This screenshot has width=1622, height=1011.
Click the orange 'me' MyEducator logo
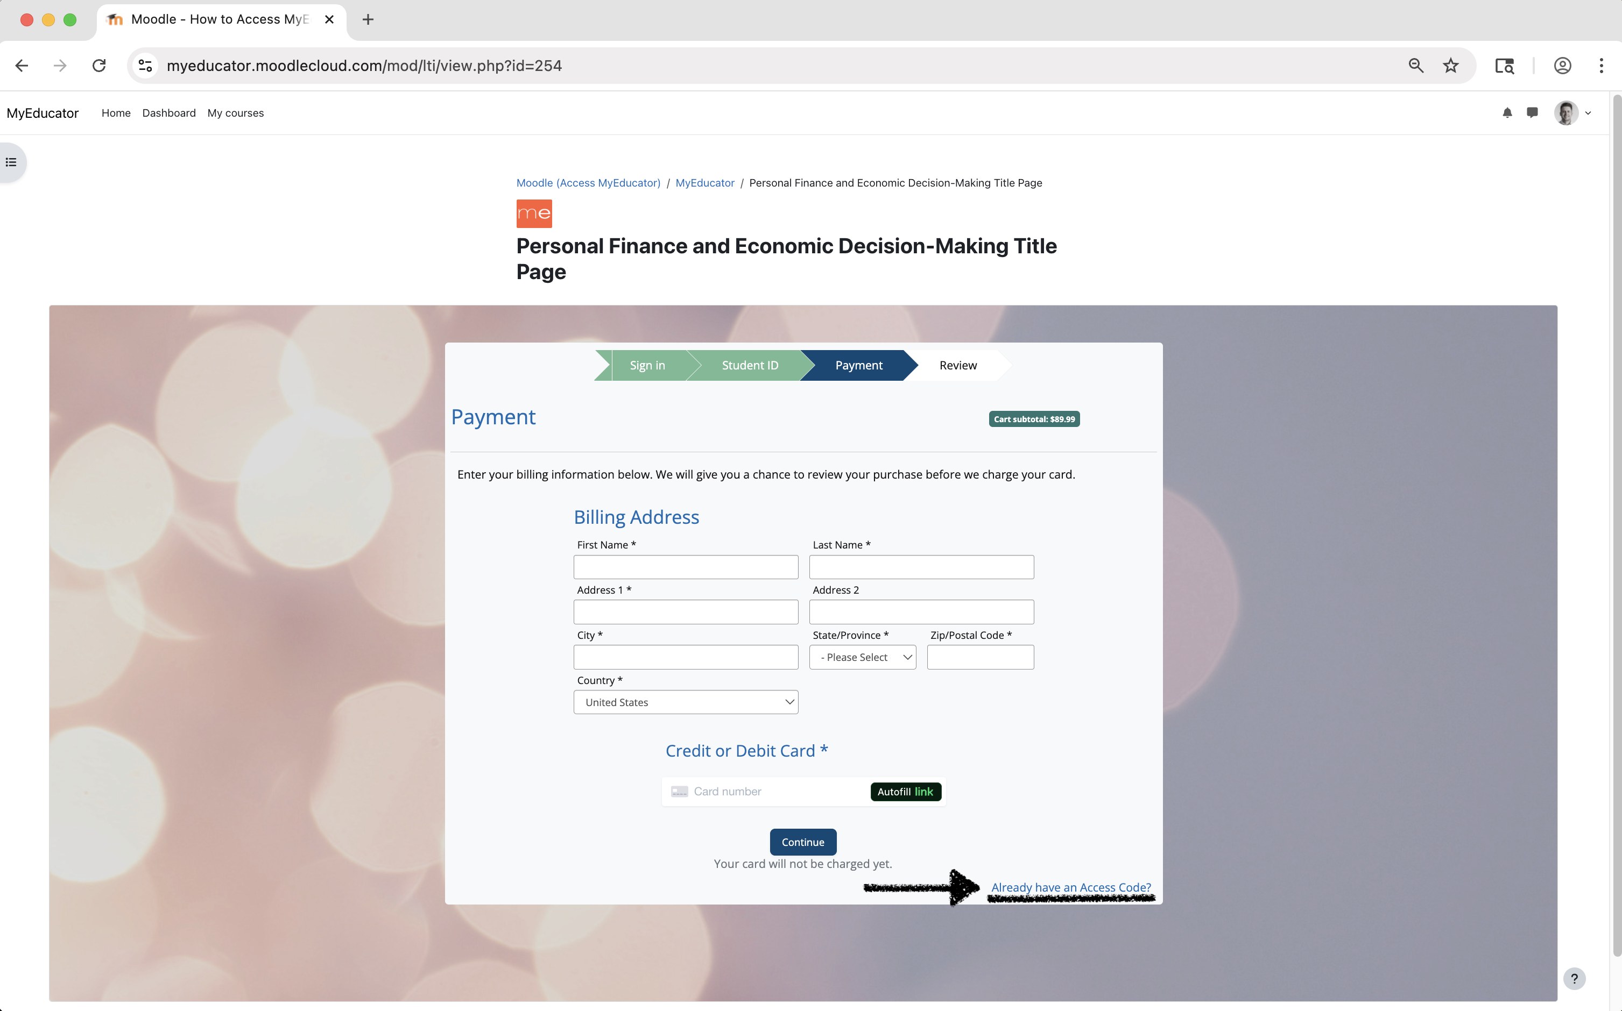pyautogui.click(x=533, y=213)
